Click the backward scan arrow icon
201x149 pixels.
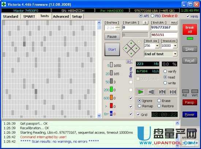[x=151, y=92]
